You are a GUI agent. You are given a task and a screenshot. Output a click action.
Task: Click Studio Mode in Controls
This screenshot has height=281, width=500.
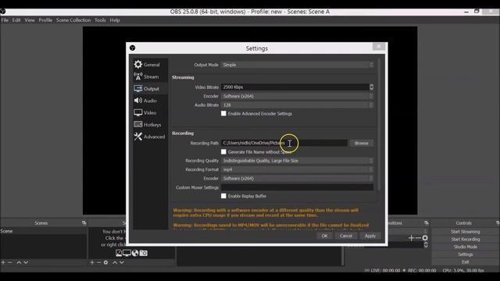(x=466, y=247)
